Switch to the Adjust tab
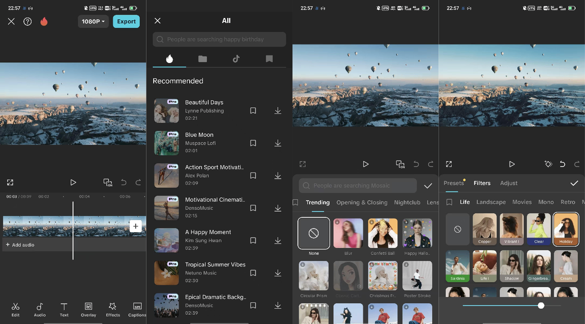 [x=509, y=183]
